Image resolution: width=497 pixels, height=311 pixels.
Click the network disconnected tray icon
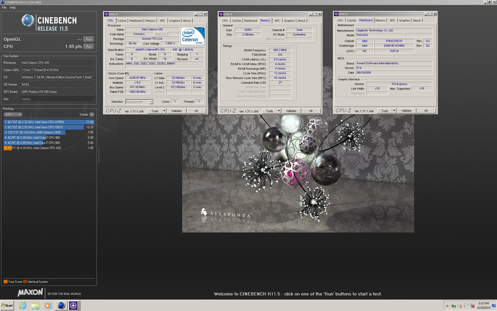tap(472, 306)
